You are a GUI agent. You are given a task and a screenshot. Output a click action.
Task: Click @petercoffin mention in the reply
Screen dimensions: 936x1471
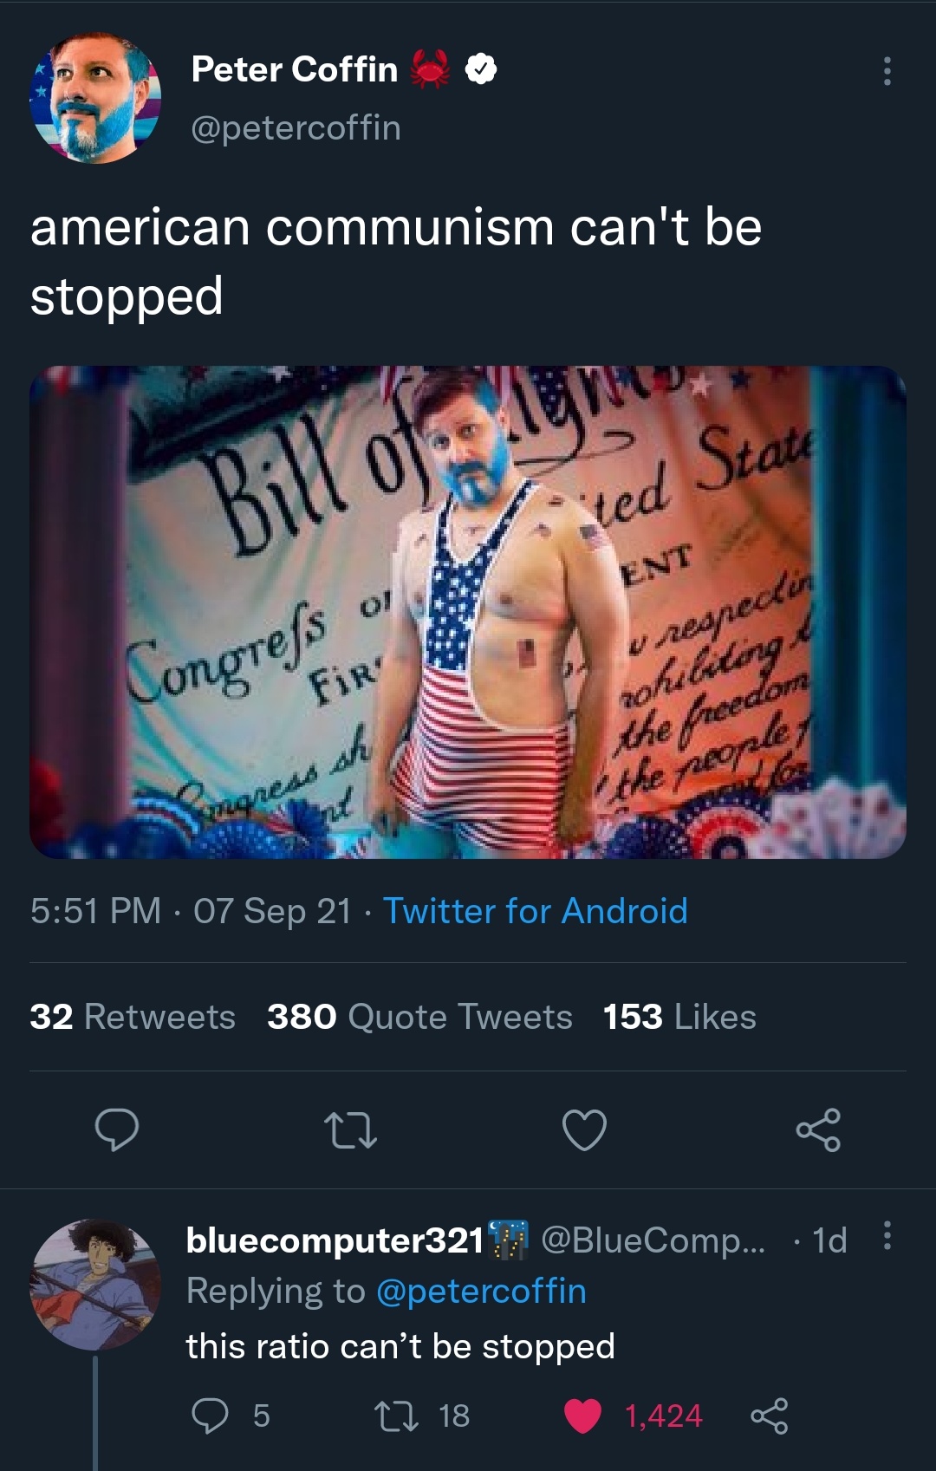pyautogui.click(x=481, y=1292)
